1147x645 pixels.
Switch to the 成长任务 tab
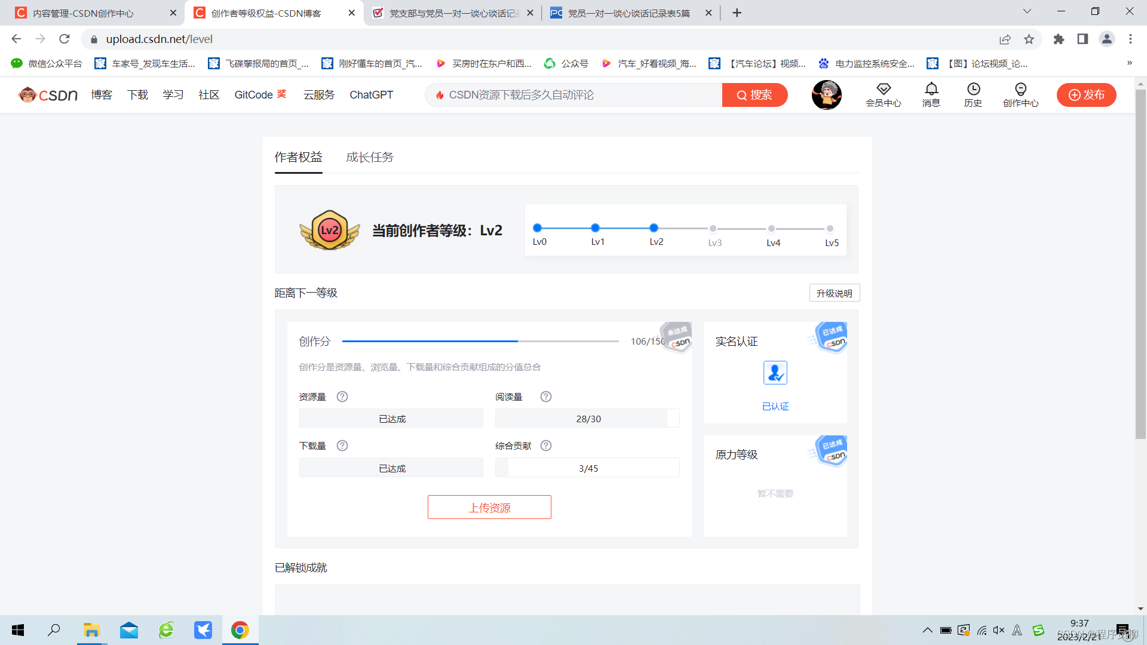pos(370,157)
